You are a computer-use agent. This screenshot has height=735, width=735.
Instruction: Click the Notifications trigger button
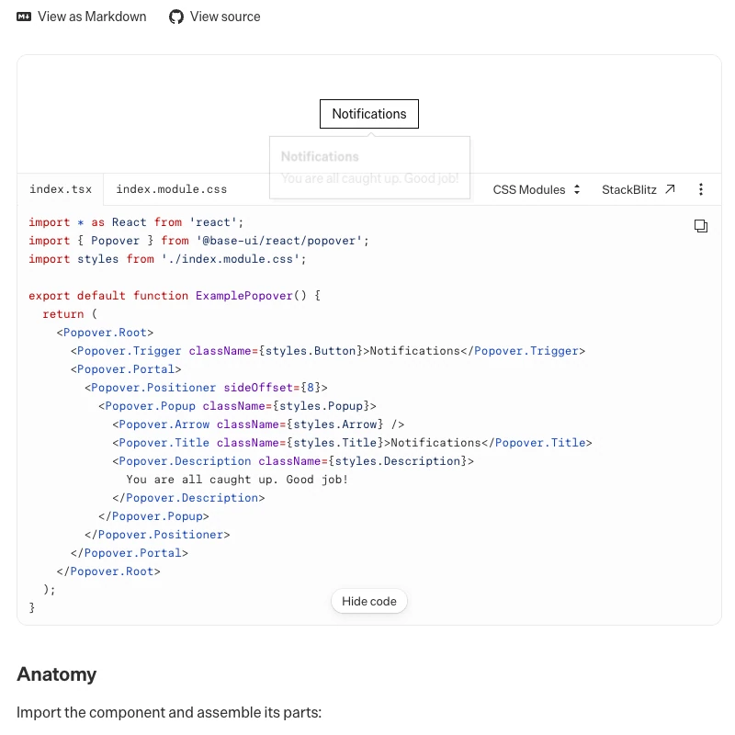(369, 114)
